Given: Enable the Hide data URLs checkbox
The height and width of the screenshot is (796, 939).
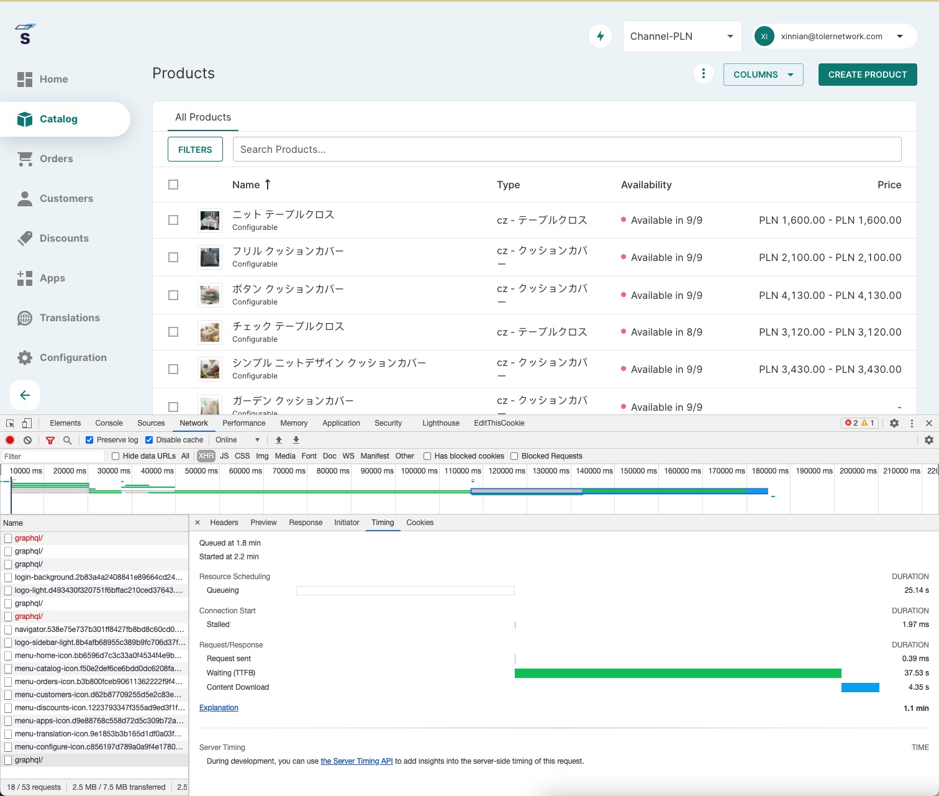Looking at the screenshot, I should pyautogui.click(x=115, y=455).
